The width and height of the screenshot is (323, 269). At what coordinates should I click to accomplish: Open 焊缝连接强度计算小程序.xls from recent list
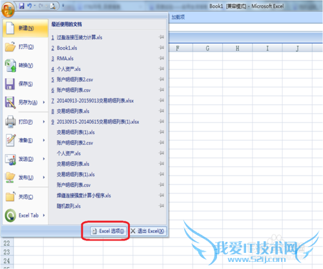[x=84, y=195]
